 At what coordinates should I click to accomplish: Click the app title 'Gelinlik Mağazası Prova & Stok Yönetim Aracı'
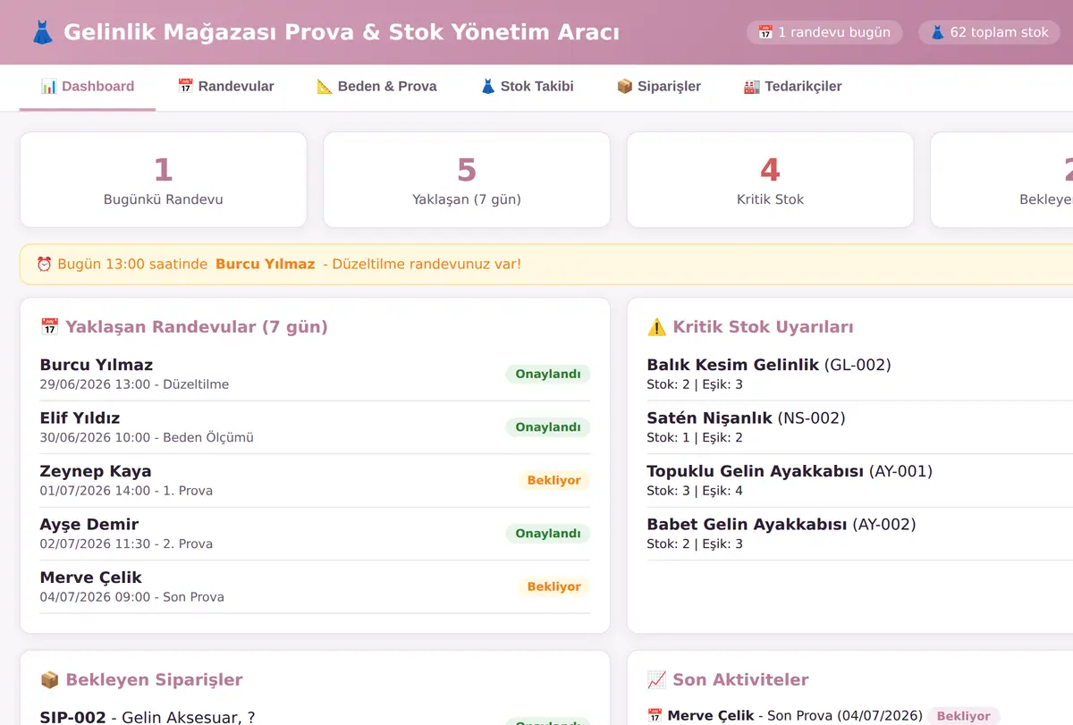(342, 33)
